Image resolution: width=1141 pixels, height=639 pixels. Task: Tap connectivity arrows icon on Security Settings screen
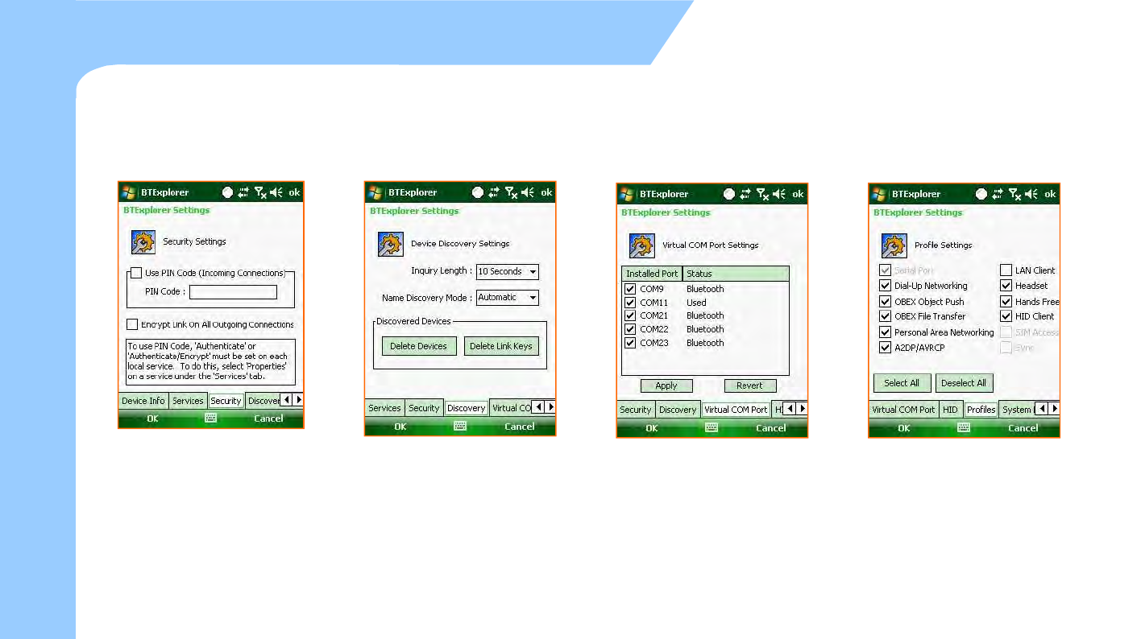tap(244, 192)
